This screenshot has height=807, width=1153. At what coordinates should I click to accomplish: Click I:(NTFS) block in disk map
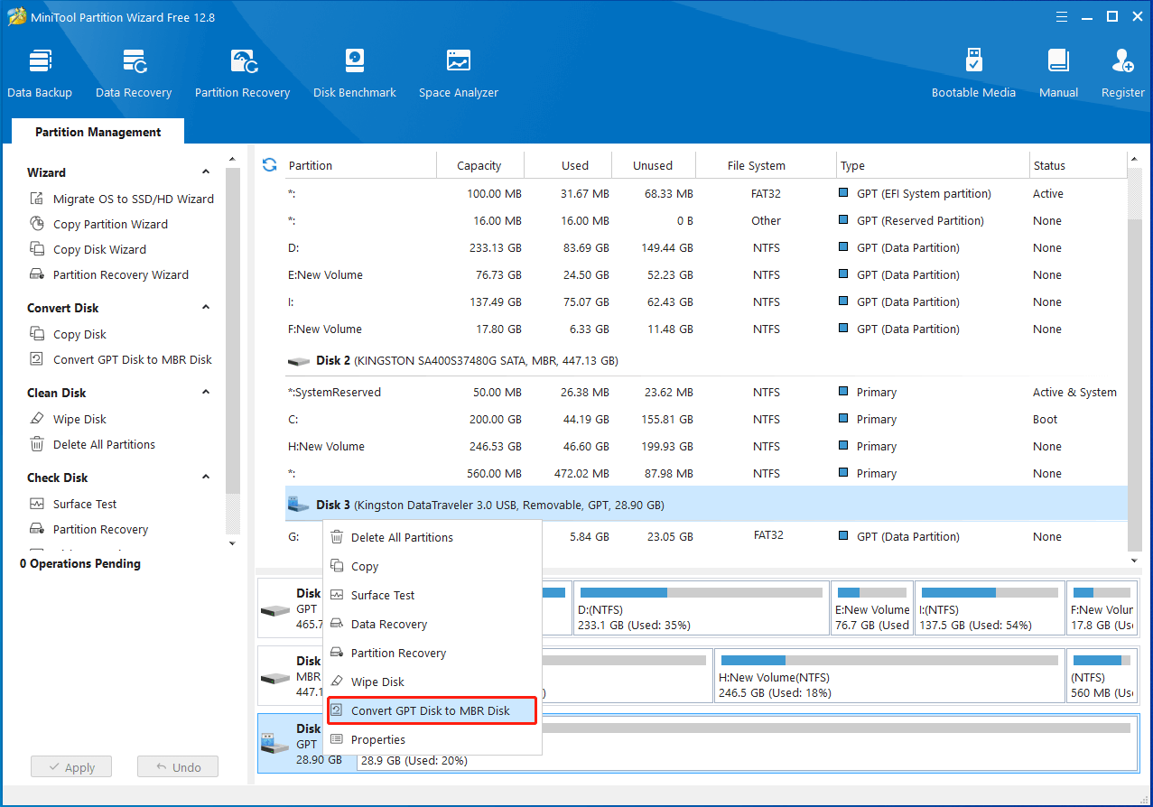tap(988, 608)
